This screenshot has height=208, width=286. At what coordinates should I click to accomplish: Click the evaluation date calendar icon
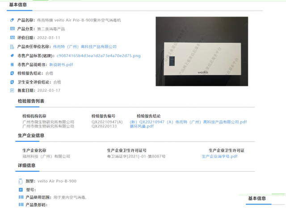(13, 38)
